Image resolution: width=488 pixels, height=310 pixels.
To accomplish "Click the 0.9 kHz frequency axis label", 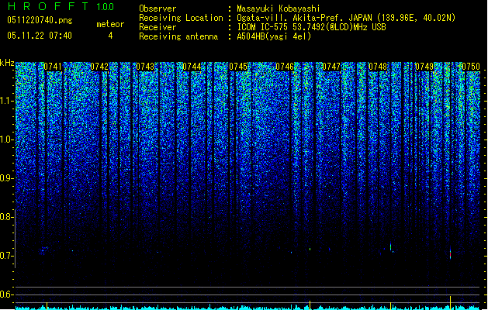I will tap(6, 178).
